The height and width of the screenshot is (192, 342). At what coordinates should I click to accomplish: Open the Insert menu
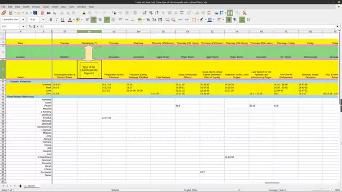[26, 7]
